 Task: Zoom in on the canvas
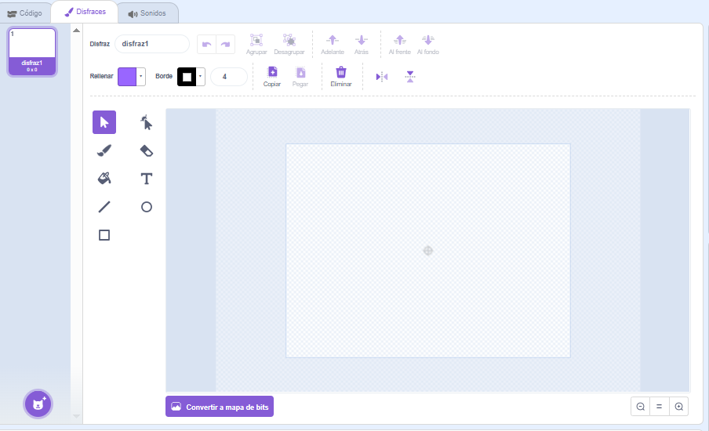coord(679,406)
